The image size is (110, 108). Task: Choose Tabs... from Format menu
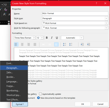tap(14, 72)
